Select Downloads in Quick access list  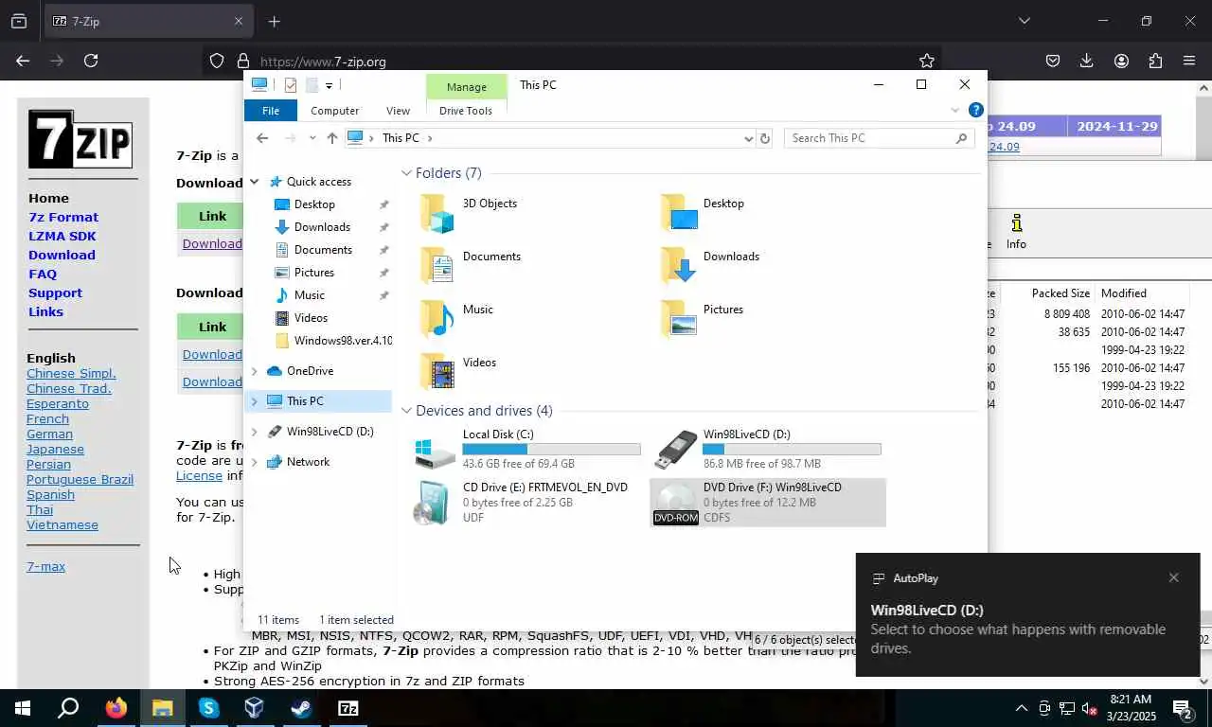(322, 227)
